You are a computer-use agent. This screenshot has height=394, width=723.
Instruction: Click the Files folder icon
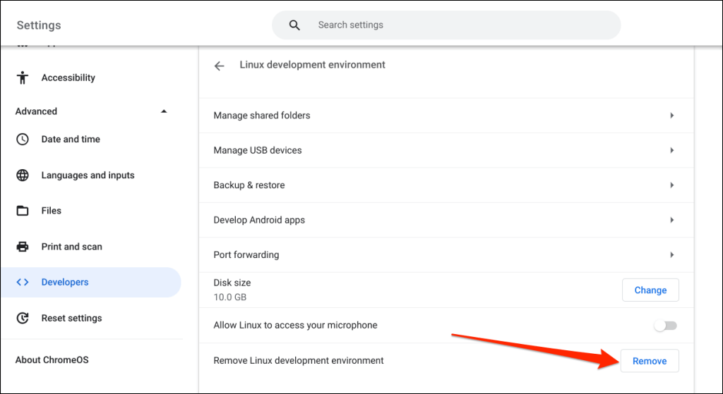[23, 211]
